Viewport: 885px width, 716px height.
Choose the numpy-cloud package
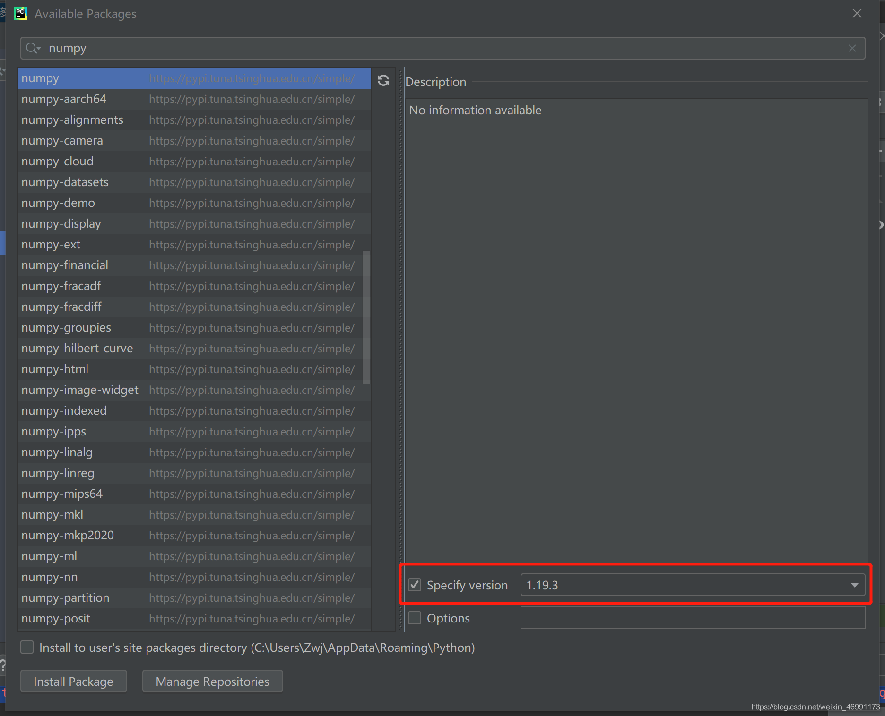click(195, 162)
